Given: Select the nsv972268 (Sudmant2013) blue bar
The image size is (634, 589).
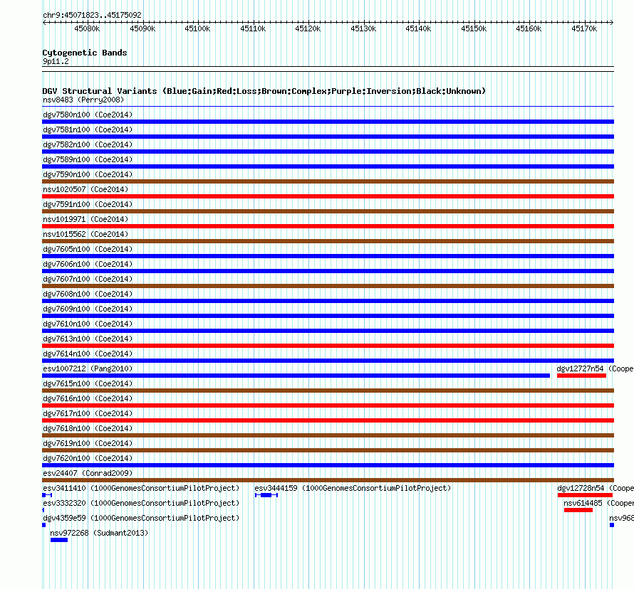Looking at the screenshot, I should (59, 540).
